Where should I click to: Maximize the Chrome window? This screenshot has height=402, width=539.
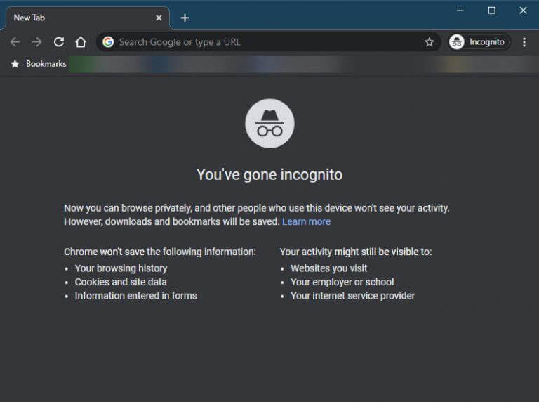[x=492, y=11]
